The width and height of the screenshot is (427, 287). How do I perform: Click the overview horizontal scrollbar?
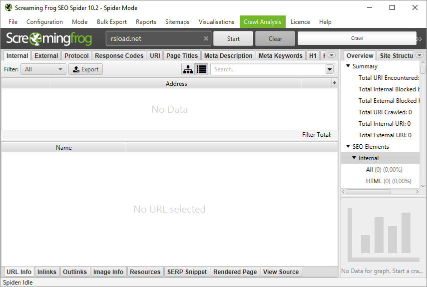[369, 192]
